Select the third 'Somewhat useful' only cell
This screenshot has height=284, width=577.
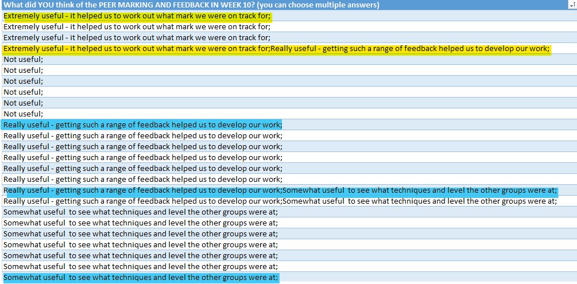click(141, 234)
